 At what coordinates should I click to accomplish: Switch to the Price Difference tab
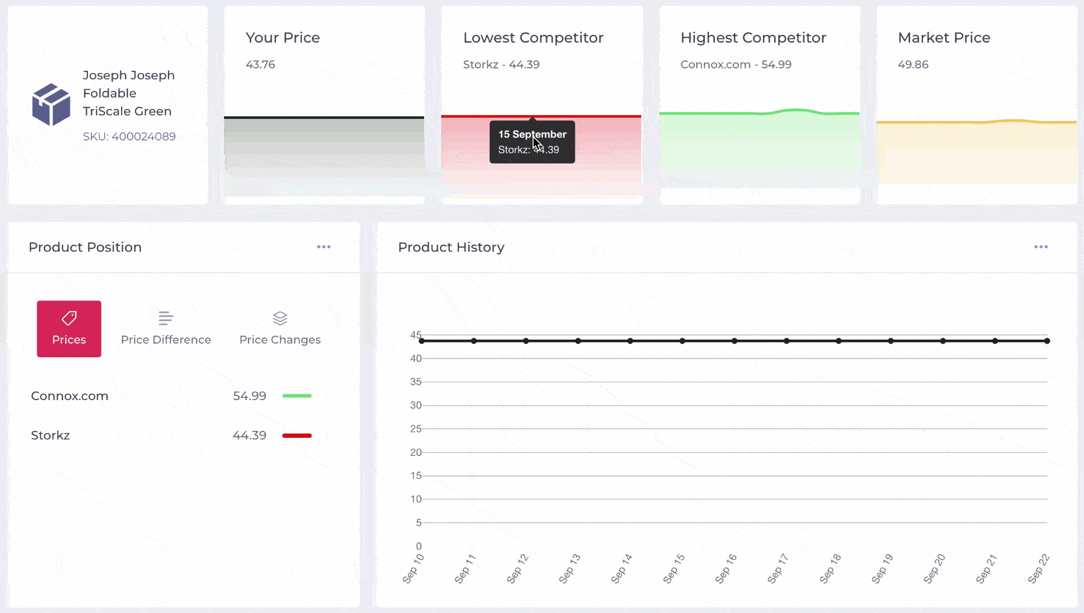pos(166,329)
